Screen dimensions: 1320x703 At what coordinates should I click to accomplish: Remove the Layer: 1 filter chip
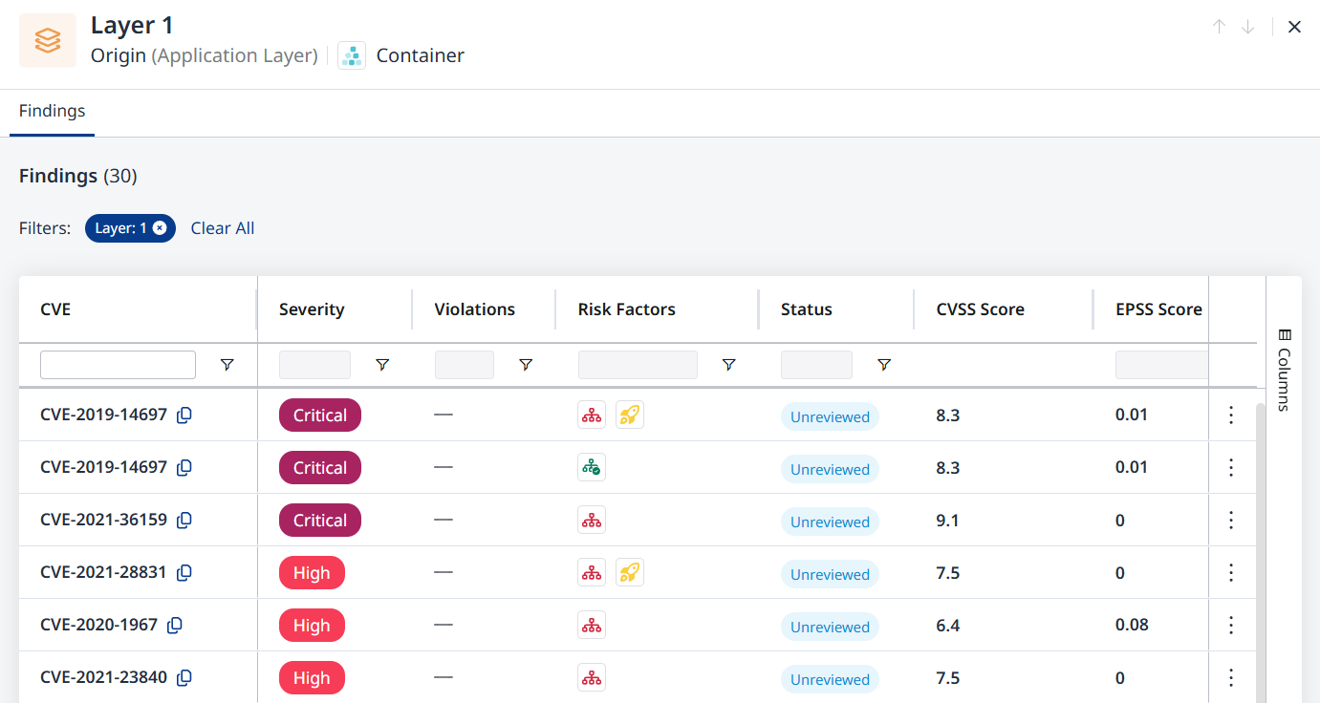click(x=160, y=228)
